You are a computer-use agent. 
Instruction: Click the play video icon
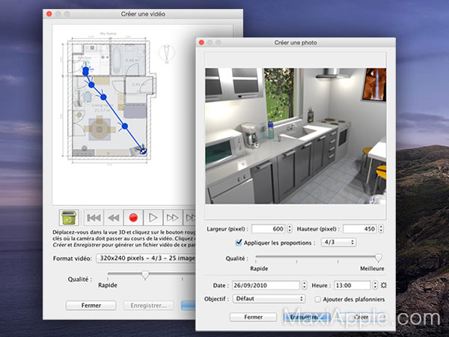(x=153, y=217)
